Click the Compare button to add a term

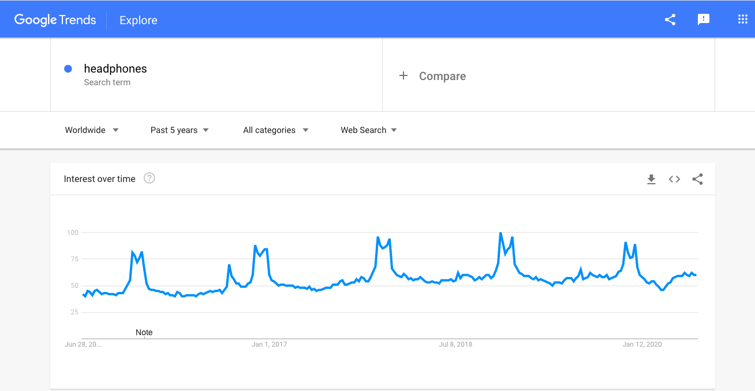pos(432,76)
